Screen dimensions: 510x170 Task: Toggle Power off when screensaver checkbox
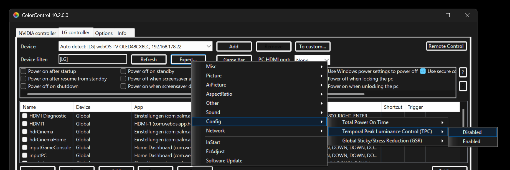(x=123, y=79)
